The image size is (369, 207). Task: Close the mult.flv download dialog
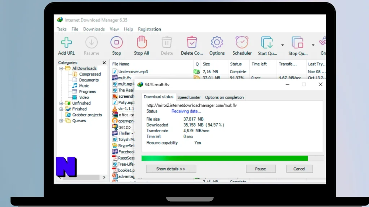click(320, 84)
